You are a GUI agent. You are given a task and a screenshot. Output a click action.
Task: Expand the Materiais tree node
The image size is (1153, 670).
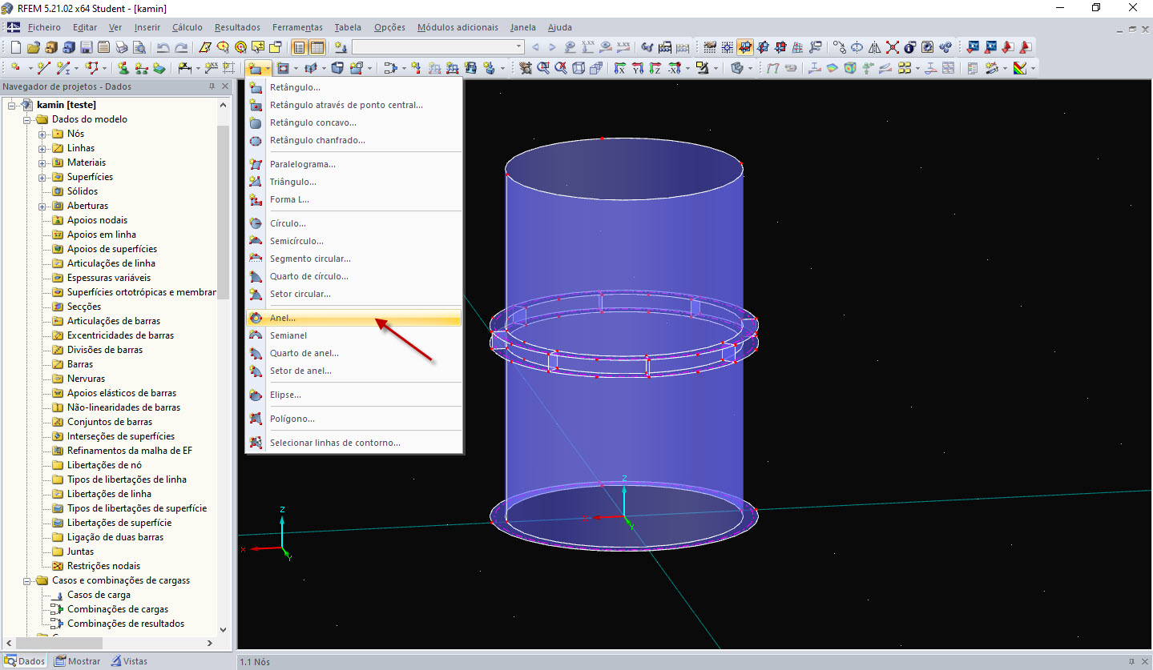[x=42, y=162]
